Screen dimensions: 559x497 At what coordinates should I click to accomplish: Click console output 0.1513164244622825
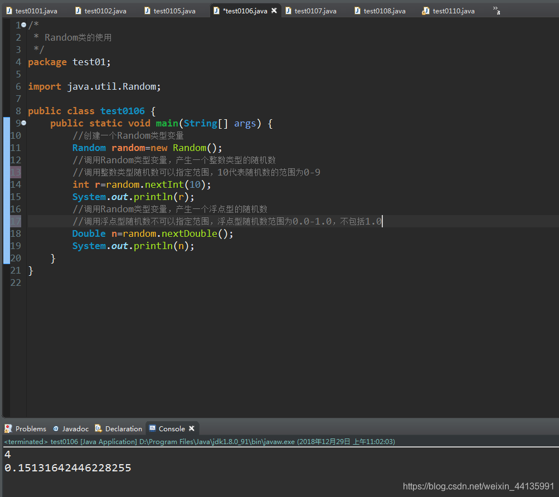pyautogui.click(x=68, y=467)
